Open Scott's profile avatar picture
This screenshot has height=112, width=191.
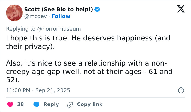(14, 13)
